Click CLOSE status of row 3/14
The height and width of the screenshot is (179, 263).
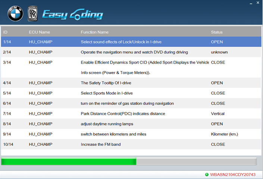tap(218, 63)
